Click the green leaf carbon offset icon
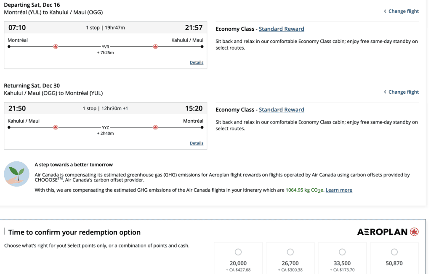Screen dimensions: 431x274 (x=16, y=174)
